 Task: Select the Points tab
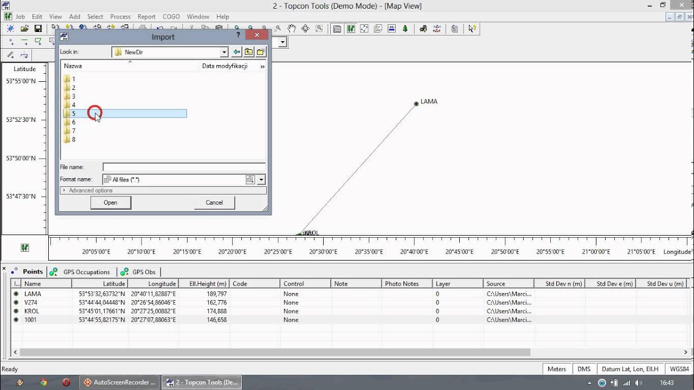(x=27, y=272)
